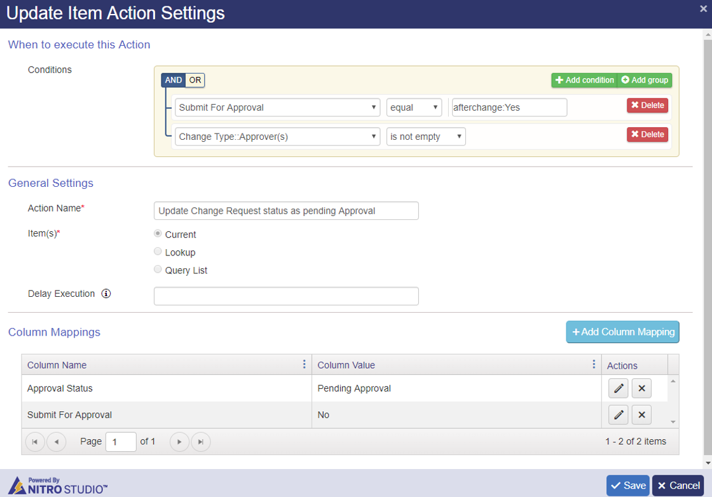Edit the Submit For Approval mapping
The height and width of the screenshot is (497, 712).
pyautogui.click(x=619, y=415)
